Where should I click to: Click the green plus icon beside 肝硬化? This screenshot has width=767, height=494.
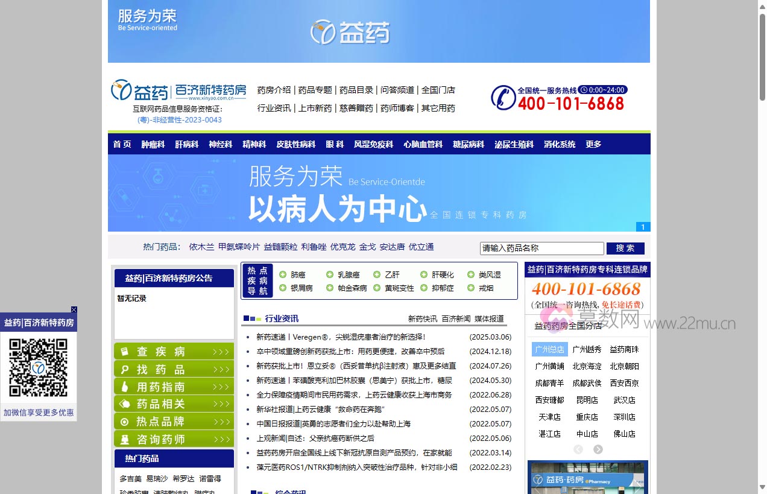click(424, 274)
